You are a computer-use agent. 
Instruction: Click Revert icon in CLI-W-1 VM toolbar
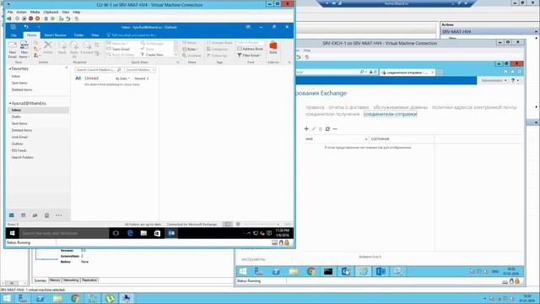(68, 19)
